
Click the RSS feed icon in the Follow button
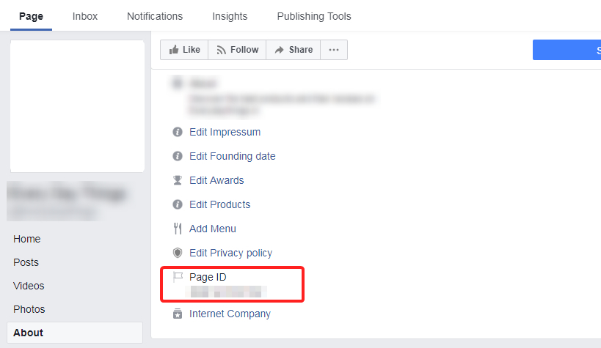[221, 50]
